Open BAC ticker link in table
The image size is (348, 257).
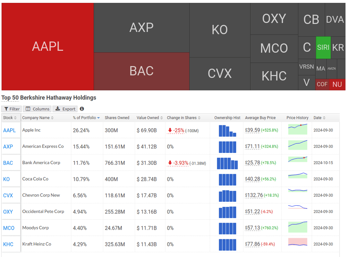[8, 163]
